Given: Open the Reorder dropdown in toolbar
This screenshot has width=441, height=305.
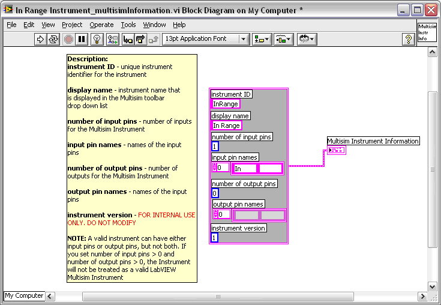Looking at the screenshot, I should click(307, 39).
